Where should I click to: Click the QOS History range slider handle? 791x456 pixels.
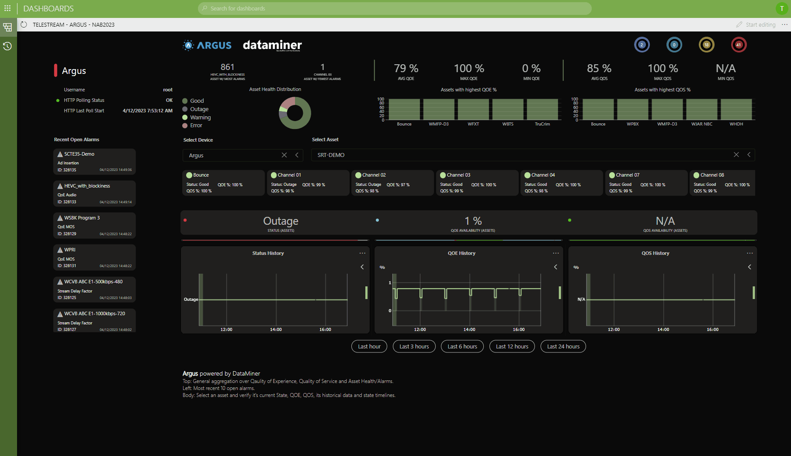click(x=754, y=293)
